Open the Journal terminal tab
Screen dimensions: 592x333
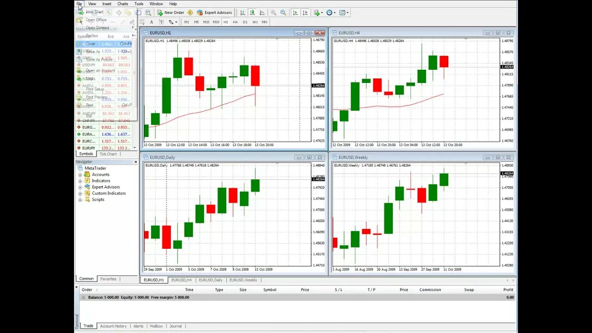tap(175, 326)
